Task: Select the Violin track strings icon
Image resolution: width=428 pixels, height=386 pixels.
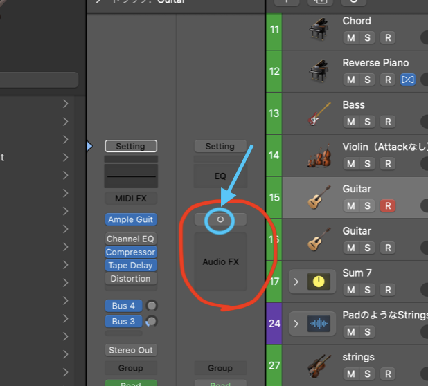Action: 319,156
